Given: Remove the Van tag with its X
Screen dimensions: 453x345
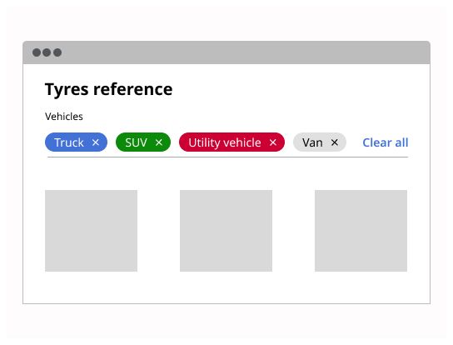Looking at the screenshot, I should (334, 142).
